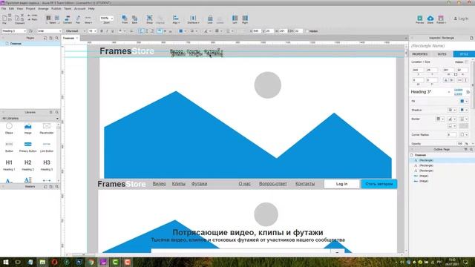Viewport: 475px width, 267px height.
Task: Open the Align dropdown in toolbar
Action: click(x=176, y=19)
